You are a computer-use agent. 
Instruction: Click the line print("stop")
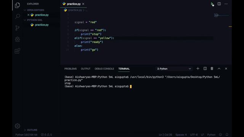[x=91, y=34]
